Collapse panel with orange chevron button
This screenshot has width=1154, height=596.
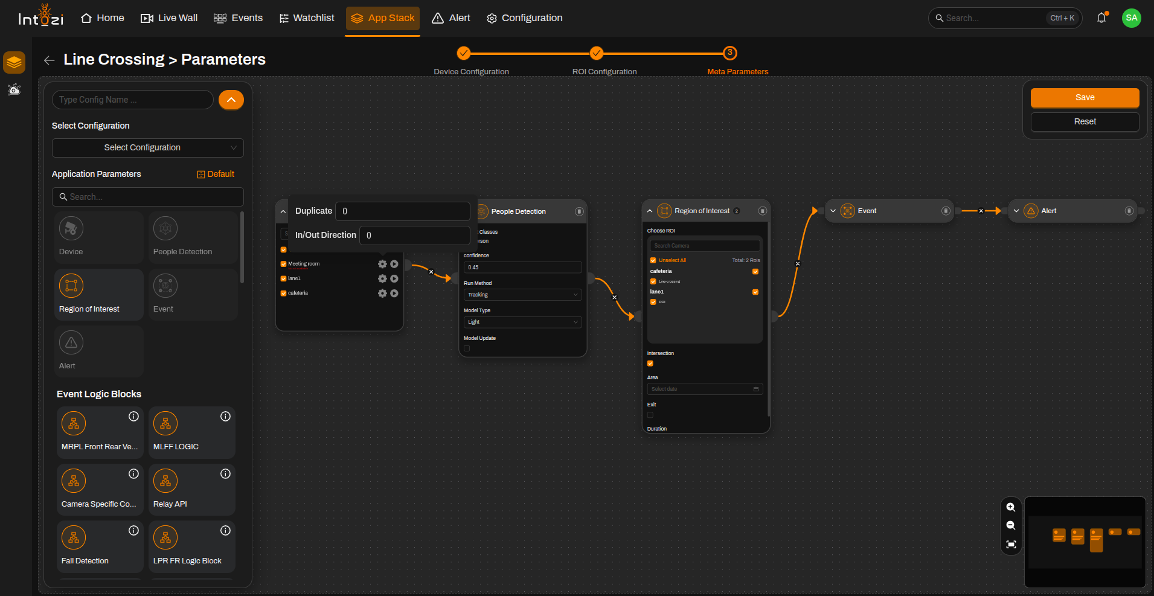click(231, 100)
